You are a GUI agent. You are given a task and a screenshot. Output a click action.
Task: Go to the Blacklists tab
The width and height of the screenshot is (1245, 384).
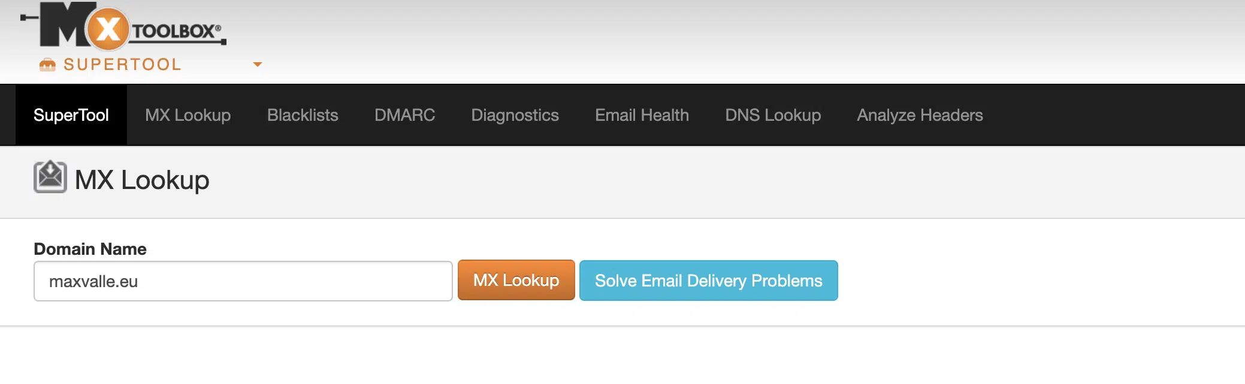click(x=303, y=115)
